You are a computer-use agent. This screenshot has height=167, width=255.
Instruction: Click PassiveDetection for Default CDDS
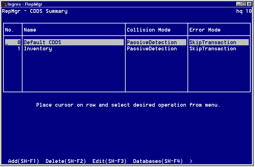[152, 43]
